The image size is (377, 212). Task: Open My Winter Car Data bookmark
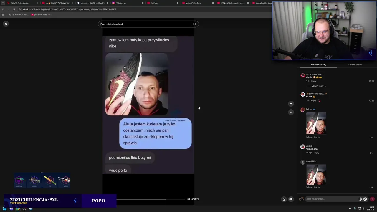click(18, 15)
